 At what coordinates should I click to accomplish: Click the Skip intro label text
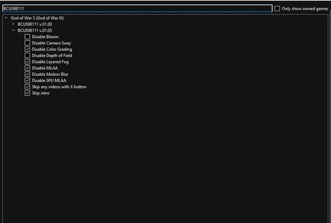(40, 93)
